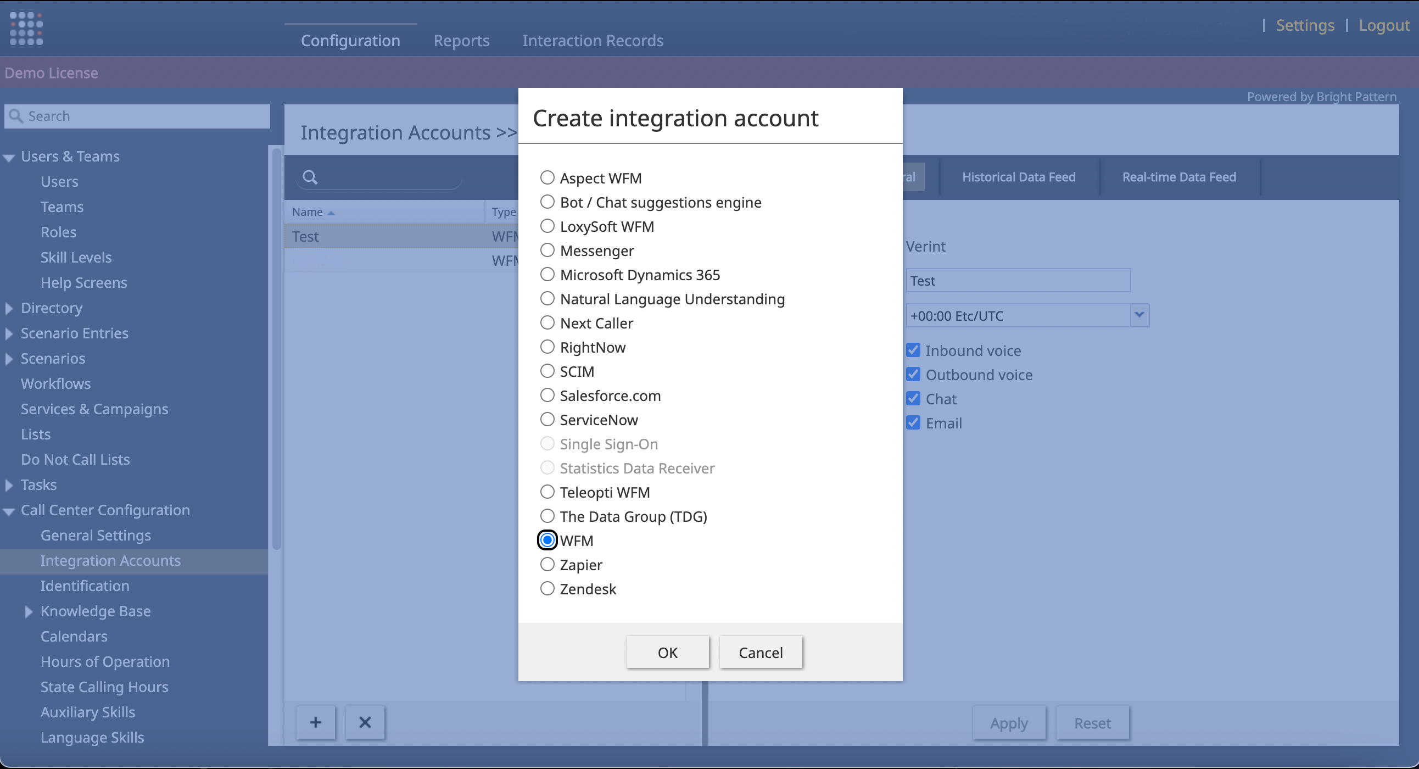The width and height of the screenshot is (1419, 769).
Task: Open Workflows in the sidebar
Action: [55, 384]
